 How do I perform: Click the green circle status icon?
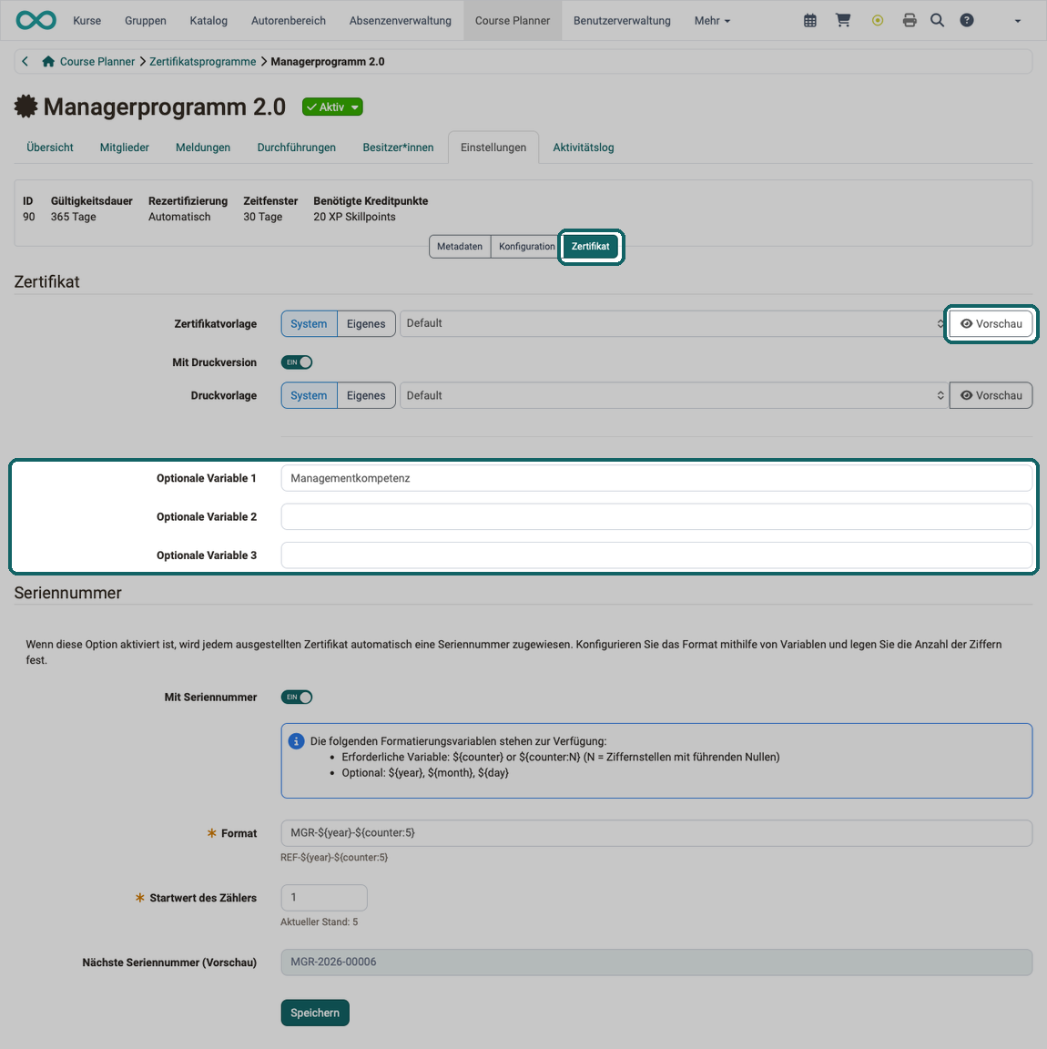click(877, 20)
